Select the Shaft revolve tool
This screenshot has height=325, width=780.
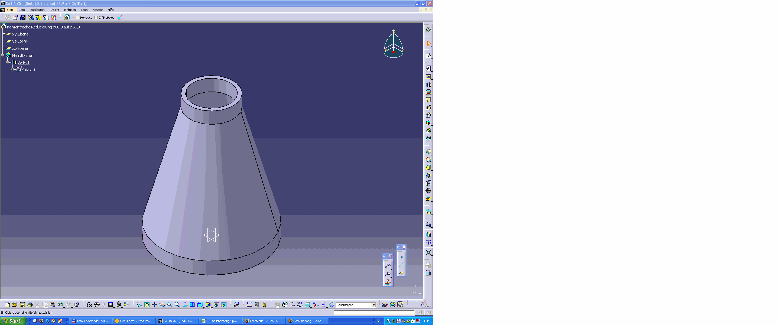click(428, 85)
